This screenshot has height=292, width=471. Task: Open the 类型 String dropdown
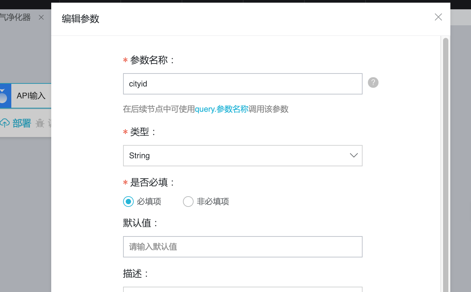click(242, 156)
